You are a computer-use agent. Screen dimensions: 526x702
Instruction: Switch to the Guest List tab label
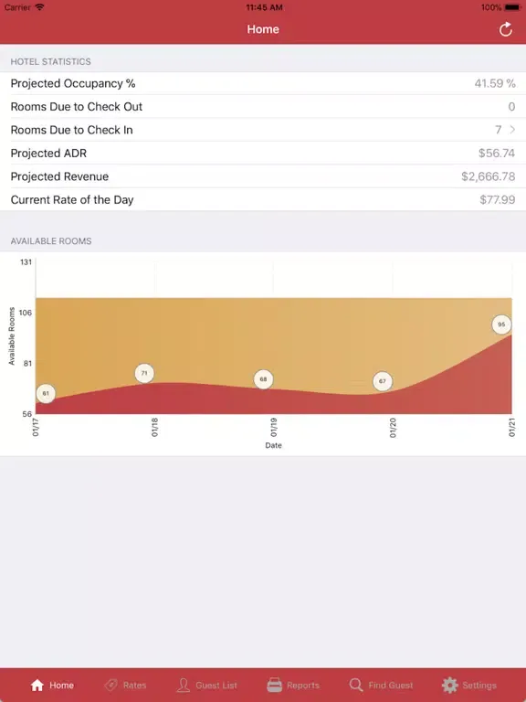click(216, 685)
